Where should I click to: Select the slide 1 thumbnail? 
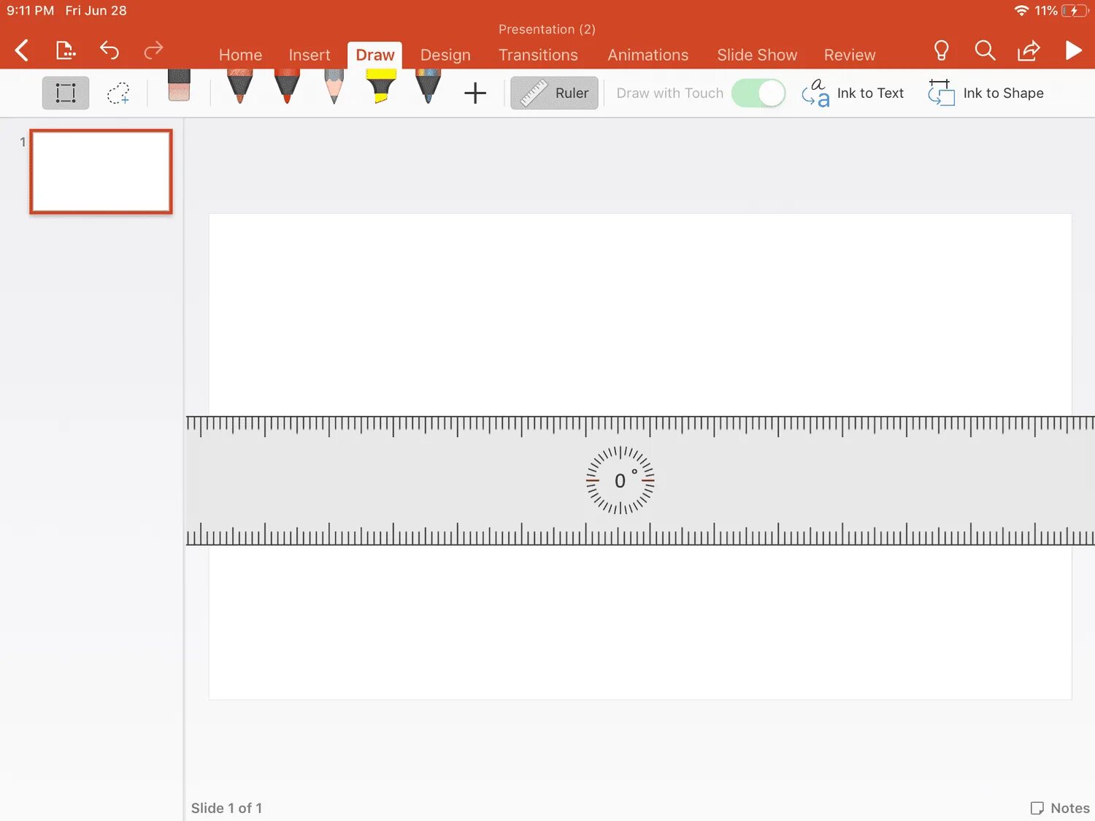pos(101,172)
